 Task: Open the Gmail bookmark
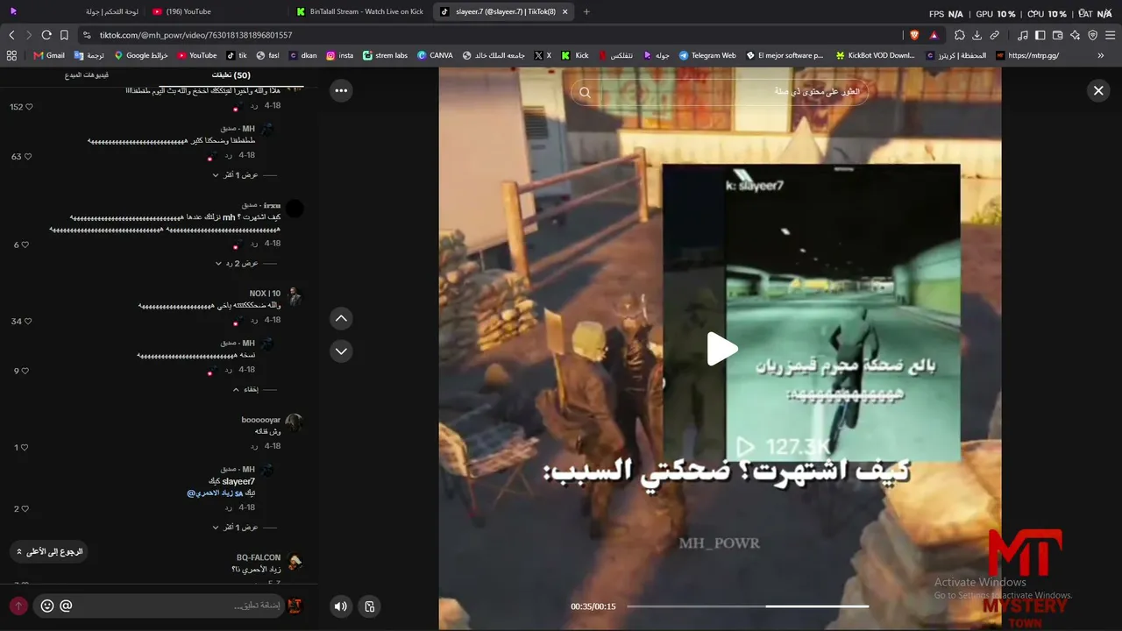(49, 55)
